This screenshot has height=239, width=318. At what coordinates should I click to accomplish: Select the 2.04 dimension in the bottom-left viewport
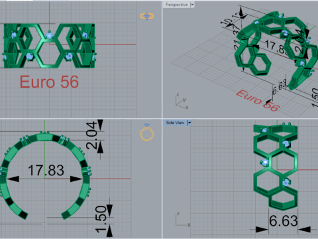91,135
